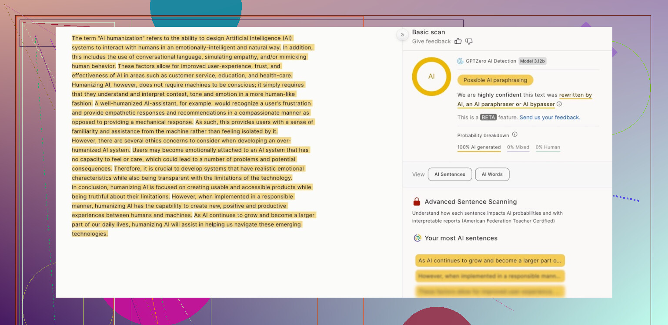Select the 100% AI generated breakdown label
Image resolution: width=668 pixels, height=325 pixels.
(479, 147)
